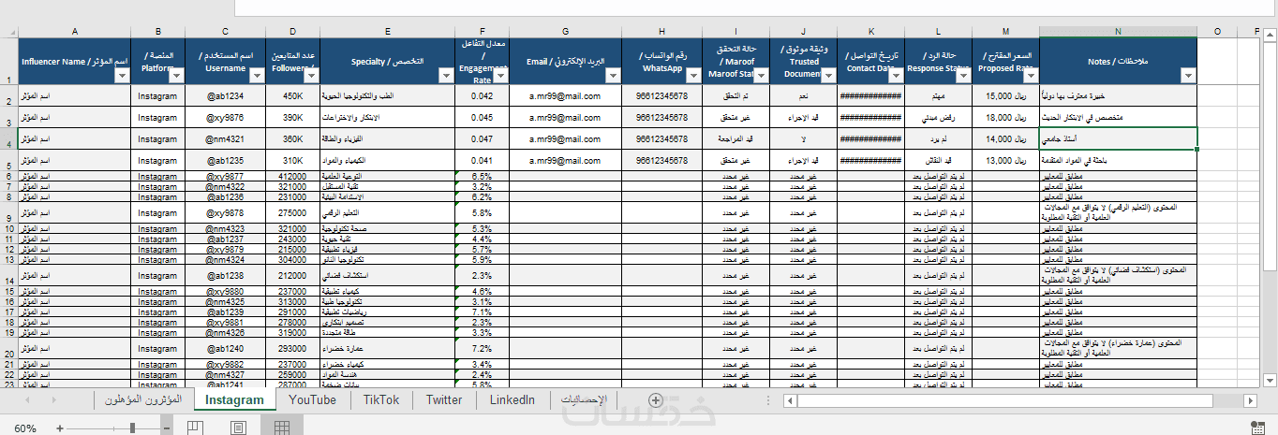This screenshot has height=435, width=1278.
Task: Open the Maroof Status filter dropdown
Action: coord(760,77)
